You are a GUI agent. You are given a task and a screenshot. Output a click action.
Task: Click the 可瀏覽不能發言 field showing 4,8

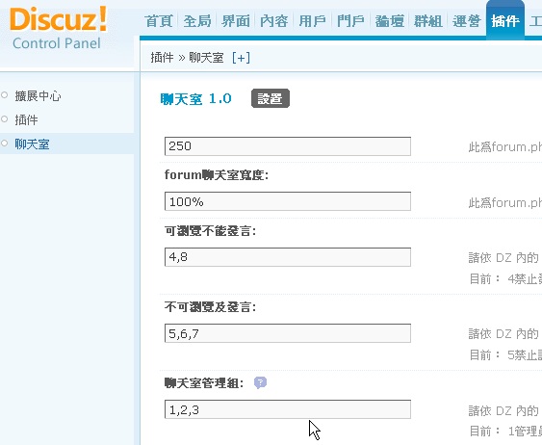point(288,257)
